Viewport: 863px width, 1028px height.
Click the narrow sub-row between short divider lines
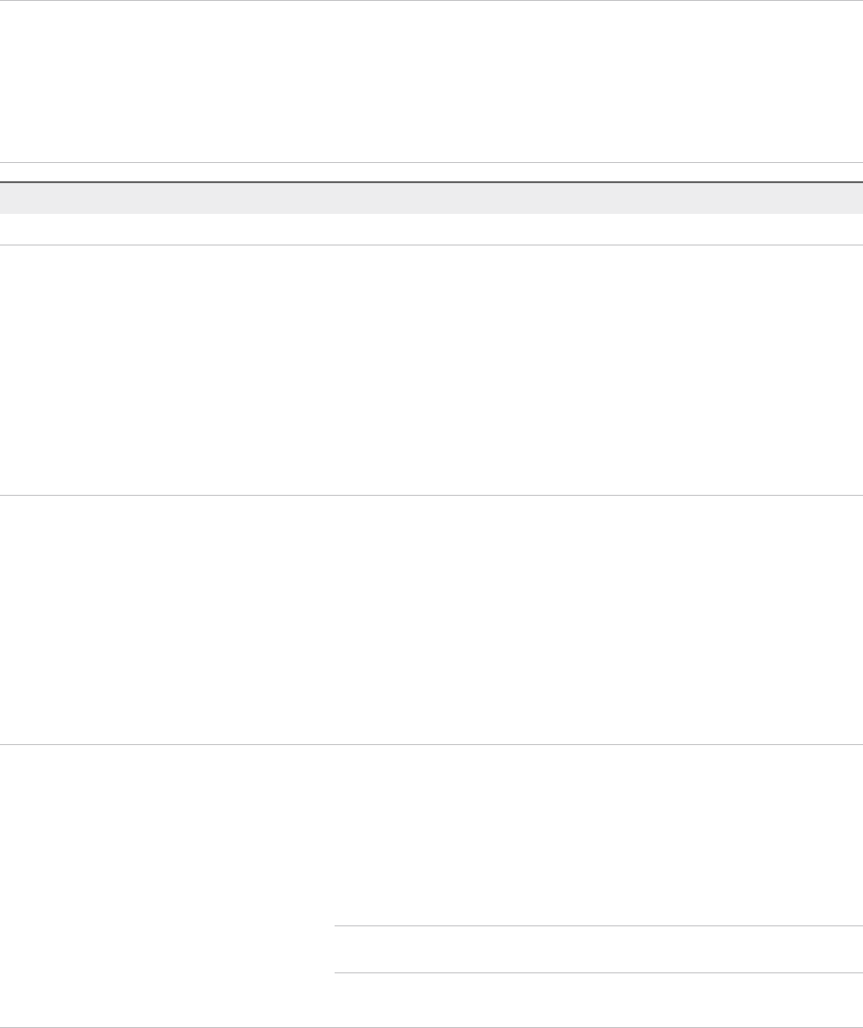click(598, 949)
